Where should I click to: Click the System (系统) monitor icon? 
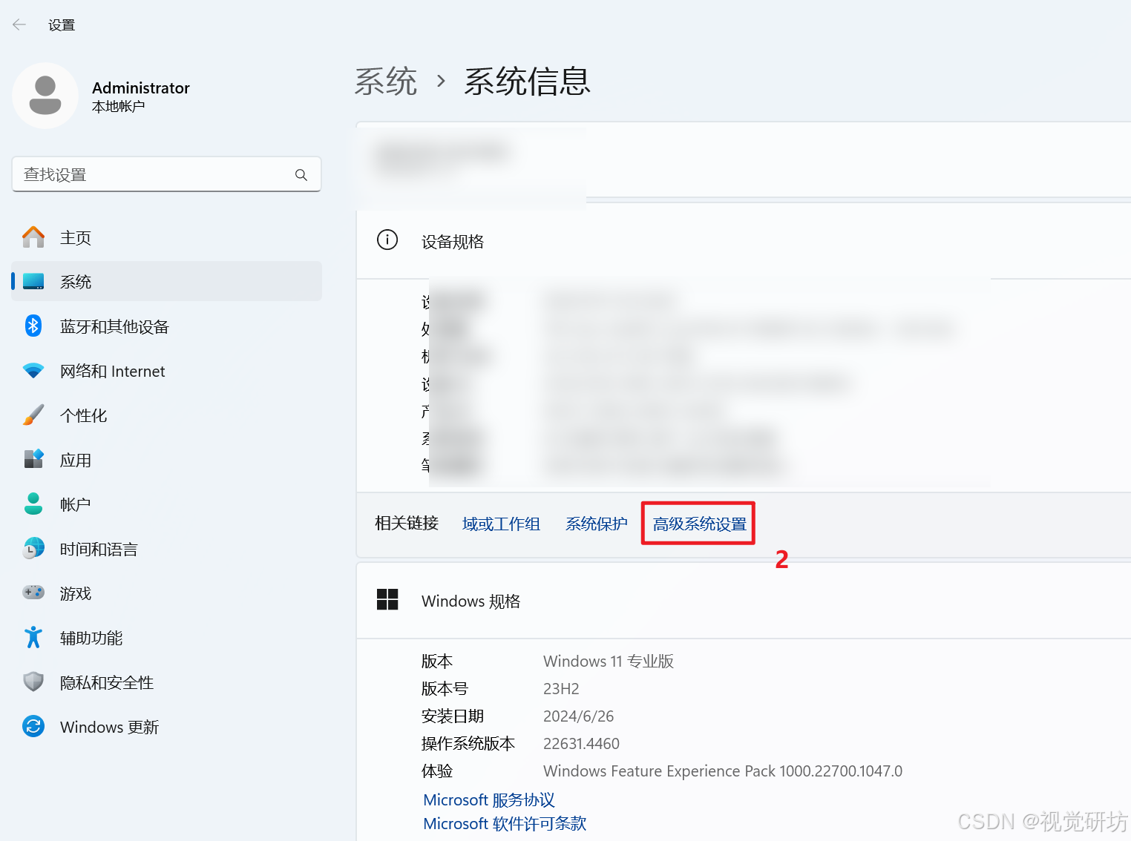pos(33,282)
